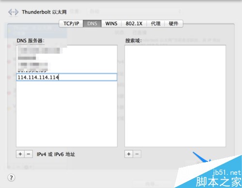Click the Thunderbolt Ethernet arrows icon
Viewport: 242px width, 188px height.
(x=13, y=12)
